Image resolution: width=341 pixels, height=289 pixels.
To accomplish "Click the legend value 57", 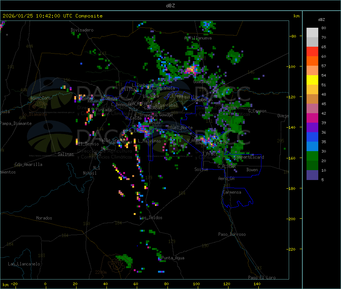I will coord(324,66).
